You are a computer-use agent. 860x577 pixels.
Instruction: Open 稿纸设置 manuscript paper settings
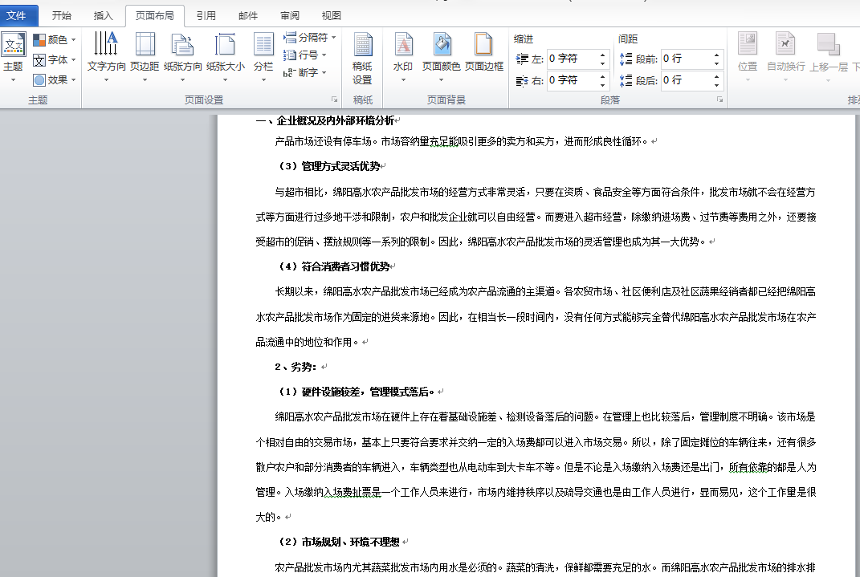(x=362, y=58)
